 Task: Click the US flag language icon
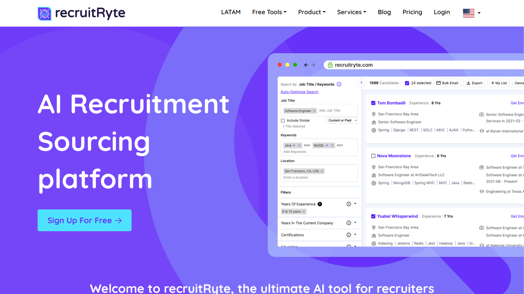tap(469, 13)
